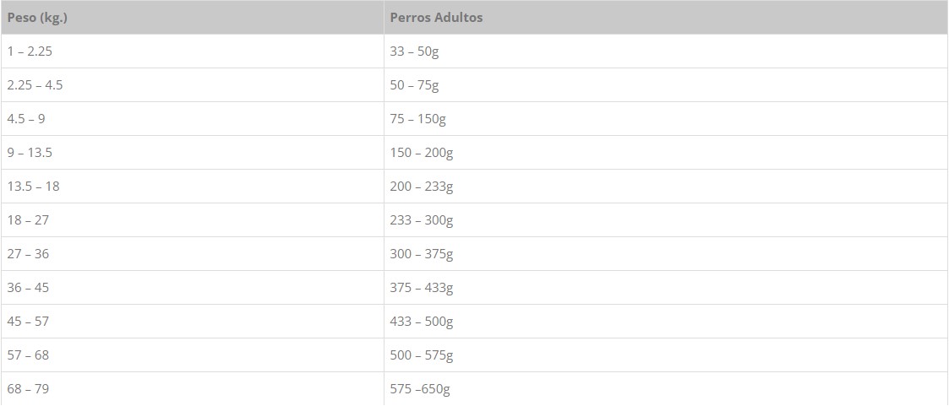Select the '57 – 68' weight cell
The width and height of the screenshot is (949, 406).
[x=28, y=355]
